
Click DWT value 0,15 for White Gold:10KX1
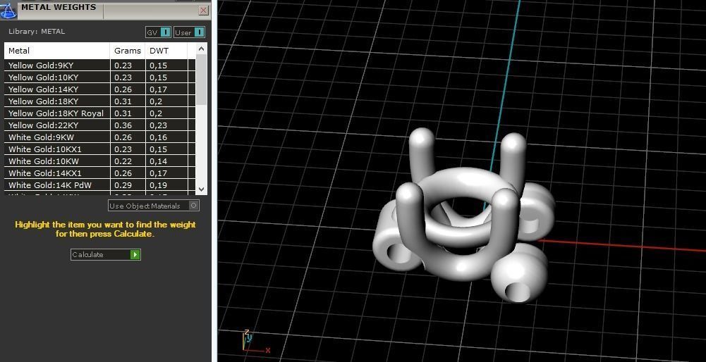click(x=159, y=150)
